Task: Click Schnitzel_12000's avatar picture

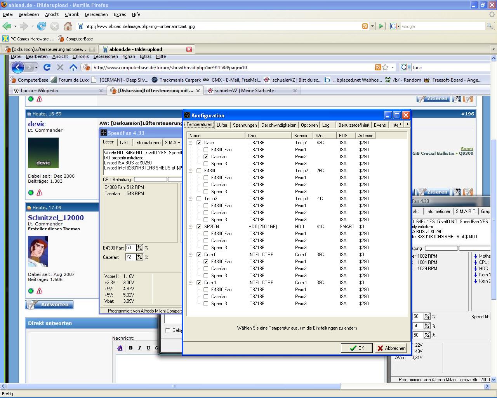Action: click(38, 251)
